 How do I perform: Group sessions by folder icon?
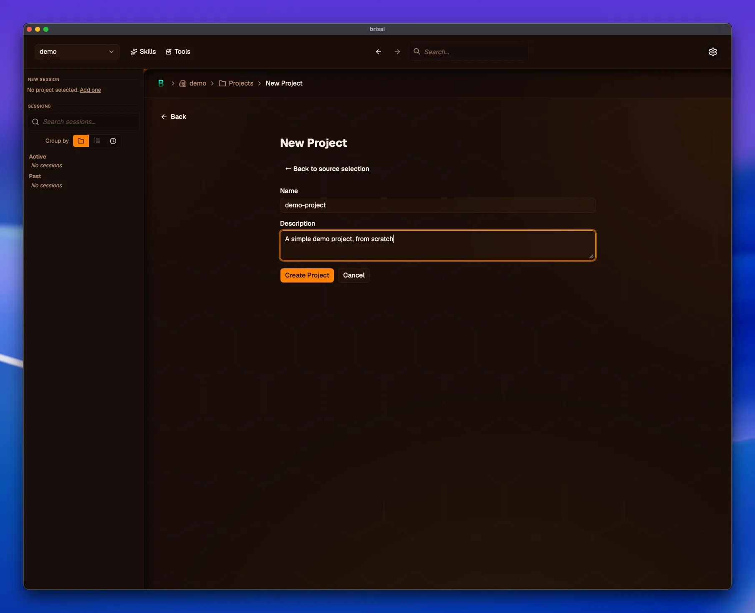[81, 141]
